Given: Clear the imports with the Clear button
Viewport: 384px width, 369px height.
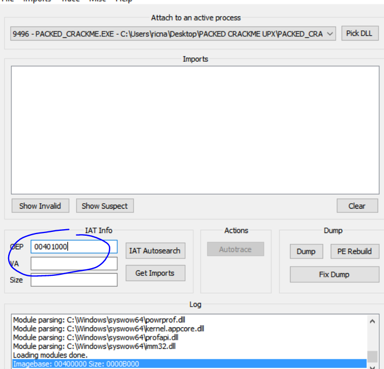Looking at the screenshot, I should (357, 206).
